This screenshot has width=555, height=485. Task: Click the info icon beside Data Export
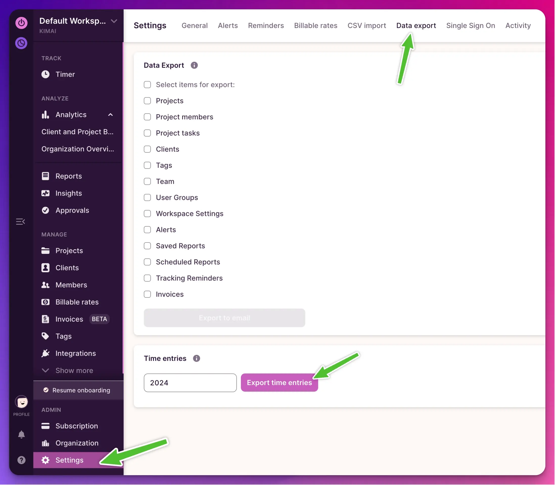point(194,65)
